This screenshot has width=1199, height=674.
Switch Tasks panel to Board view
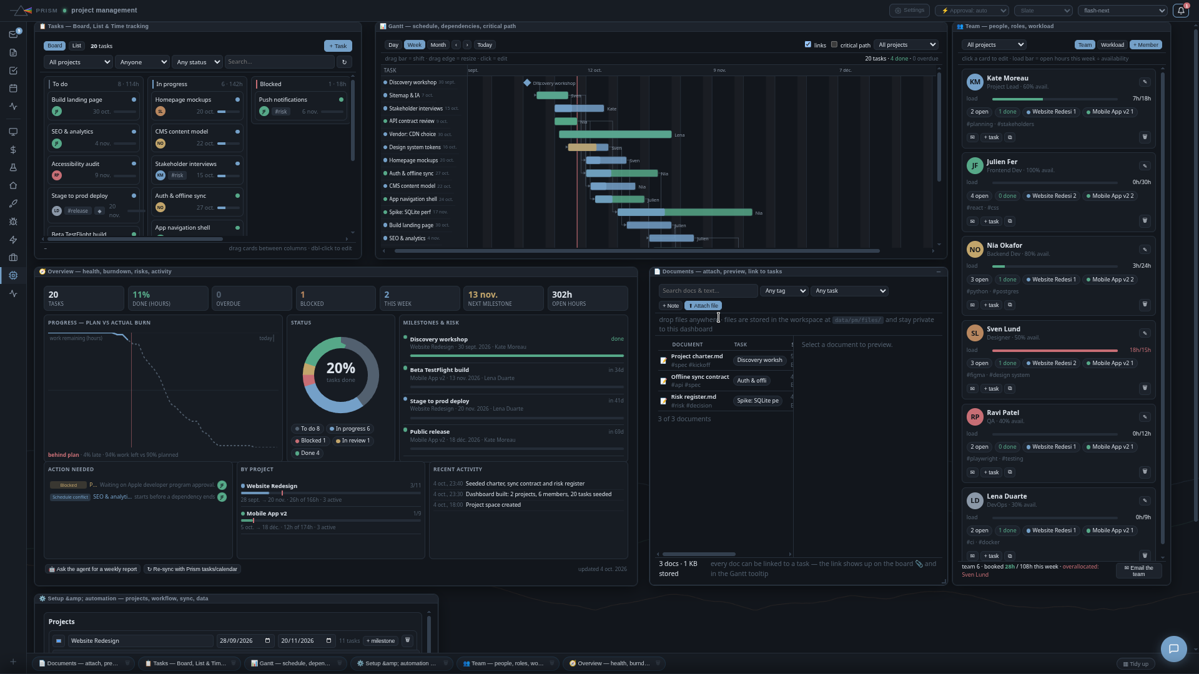[55, 46]
